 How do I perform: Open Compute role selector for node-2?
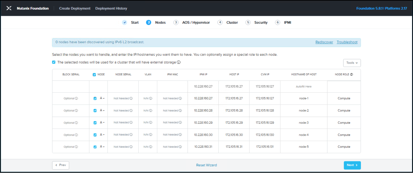pyautogui.click(x=344, y=111)
